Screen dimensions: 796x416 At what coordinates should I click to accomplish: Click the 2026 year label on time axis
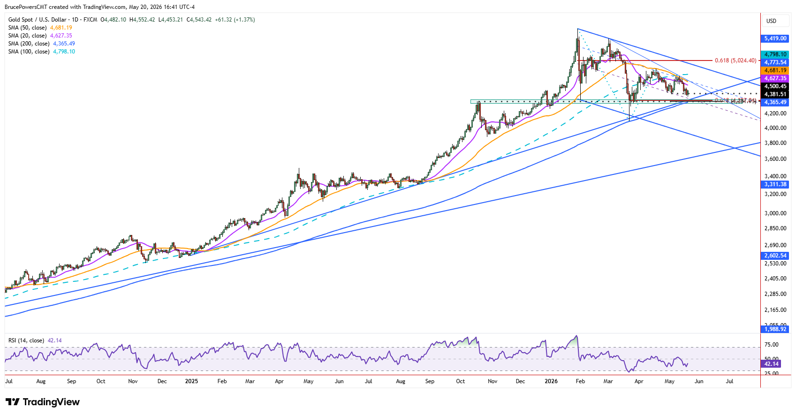551,381
